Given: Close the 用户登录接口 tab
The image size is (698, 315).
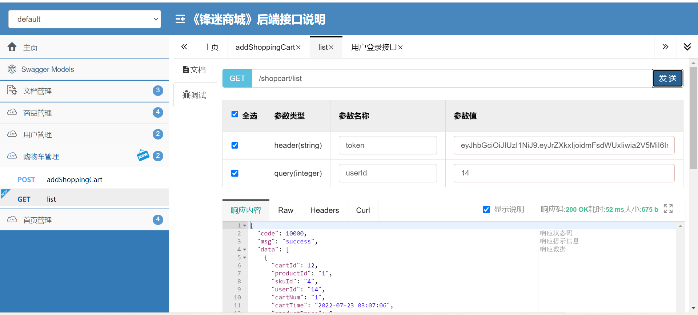Looking at the screenshot, I should (400, 48).
